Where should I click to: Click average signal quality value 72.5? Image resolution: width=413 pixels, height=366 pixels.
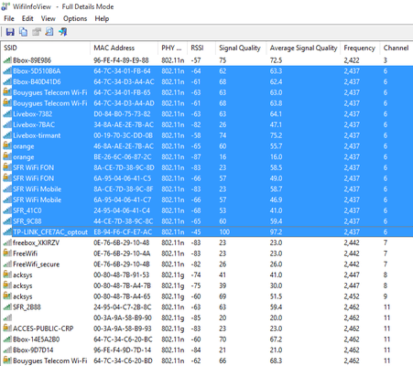[276, 60]
